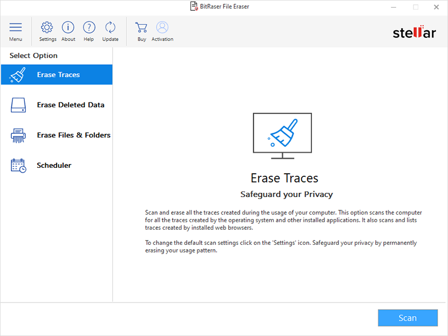Click the BitRaser File Eraser title bar icon
Image resolution: width=448 pixels, height=336 pixels.
[193, 6]
